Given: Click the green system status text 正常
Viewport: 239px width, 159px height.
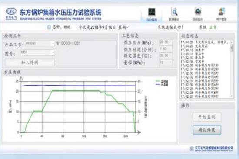Looking at the screenshot, I should pyautogui.click(x=213, y=27).
